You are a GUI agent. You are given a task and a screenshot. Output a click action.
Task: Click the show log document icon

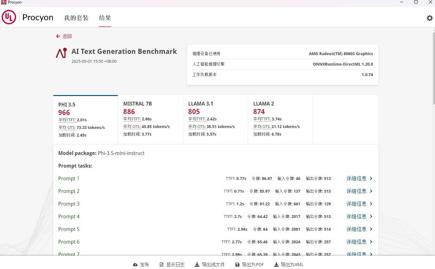tap(161, 265)
